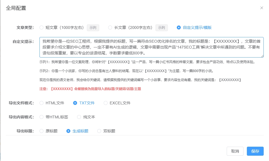Click the red 注意 warning note
Screen dimensions: 269x161
point(90,89)
